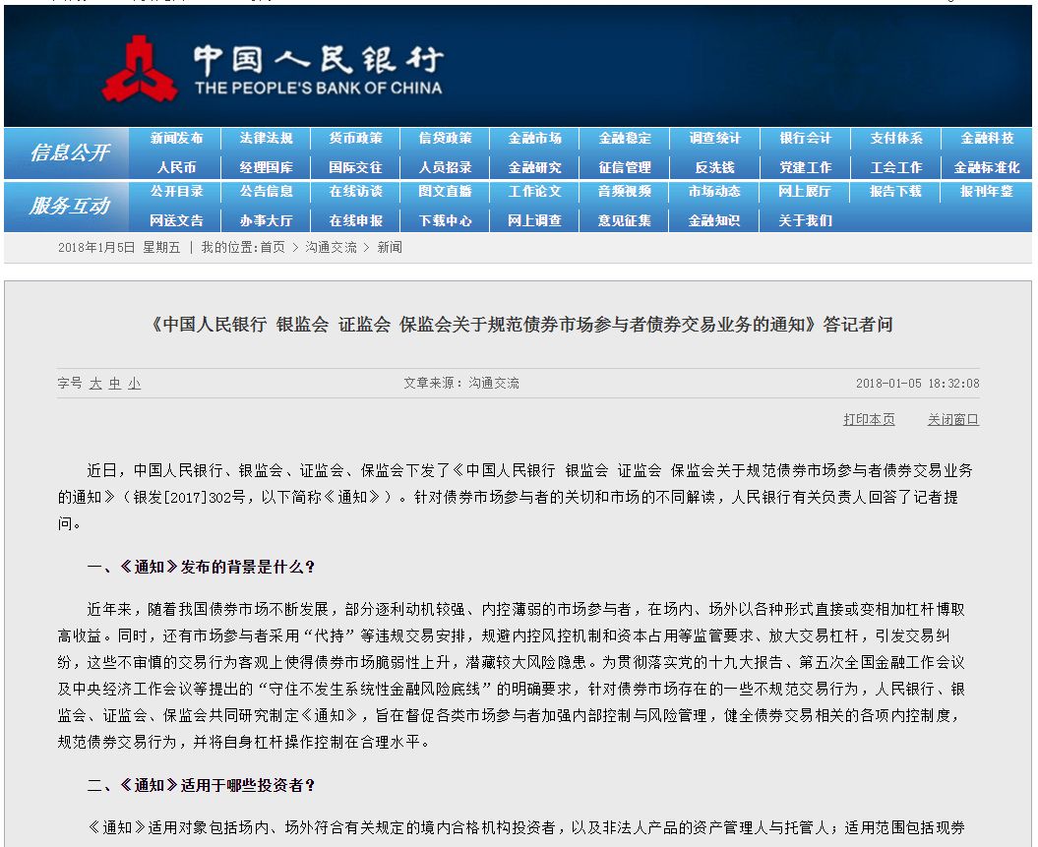Open the 法律法规 menu item

click(266, 139)
